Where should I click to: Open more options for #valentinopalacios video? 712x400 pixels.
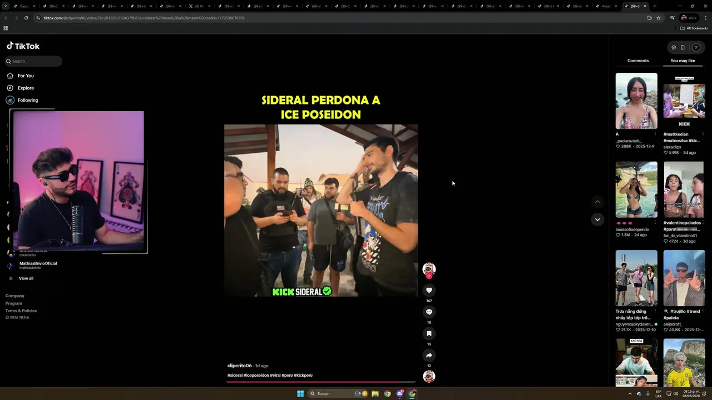point(703,223)
